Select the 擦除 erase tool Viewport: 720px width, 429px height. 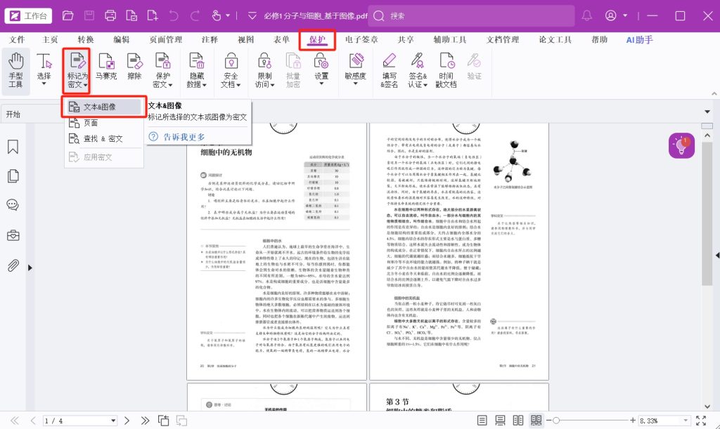pos(134,68)
